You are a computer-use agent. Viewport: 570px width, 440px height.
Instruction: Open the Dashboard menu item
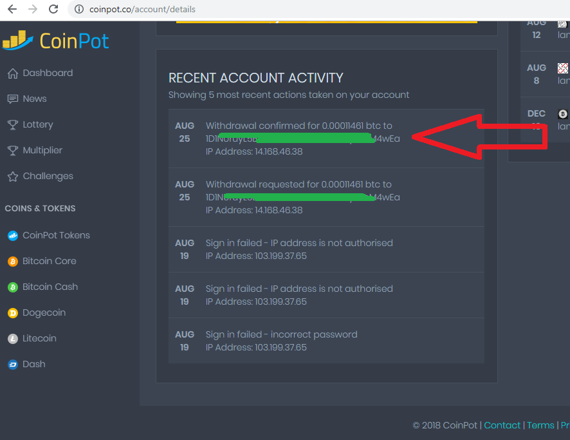48,73
